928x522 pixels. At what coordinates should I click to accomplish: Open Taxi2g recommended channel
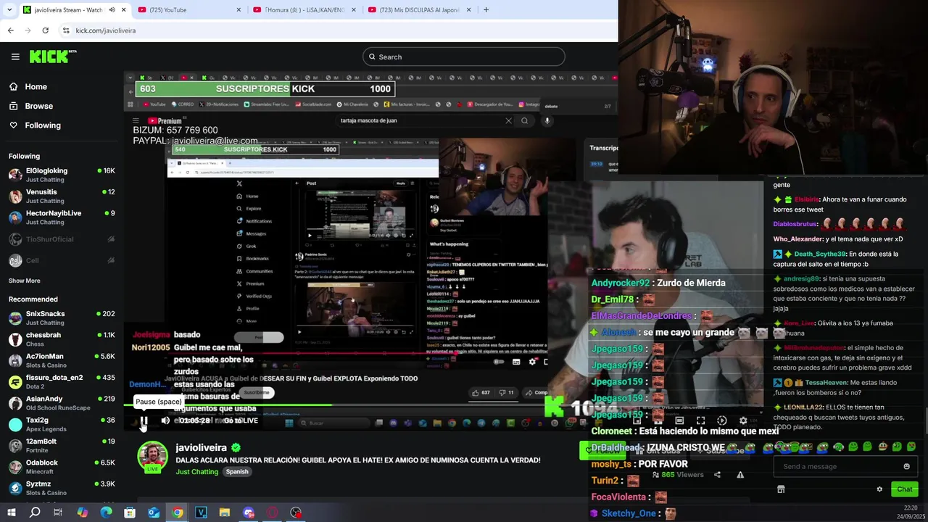point(62,424)
